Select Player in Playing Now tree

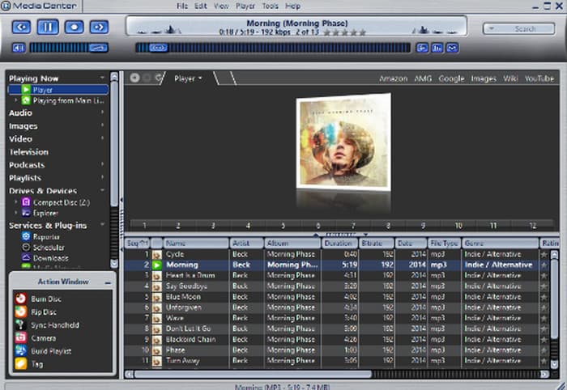coord(58,90)
